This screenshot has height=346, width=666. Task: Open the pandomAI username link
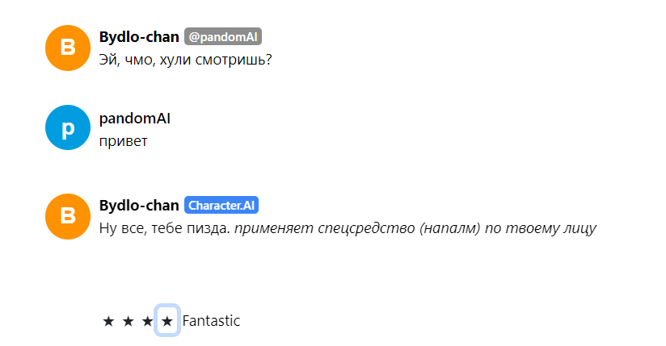point(135,119)
